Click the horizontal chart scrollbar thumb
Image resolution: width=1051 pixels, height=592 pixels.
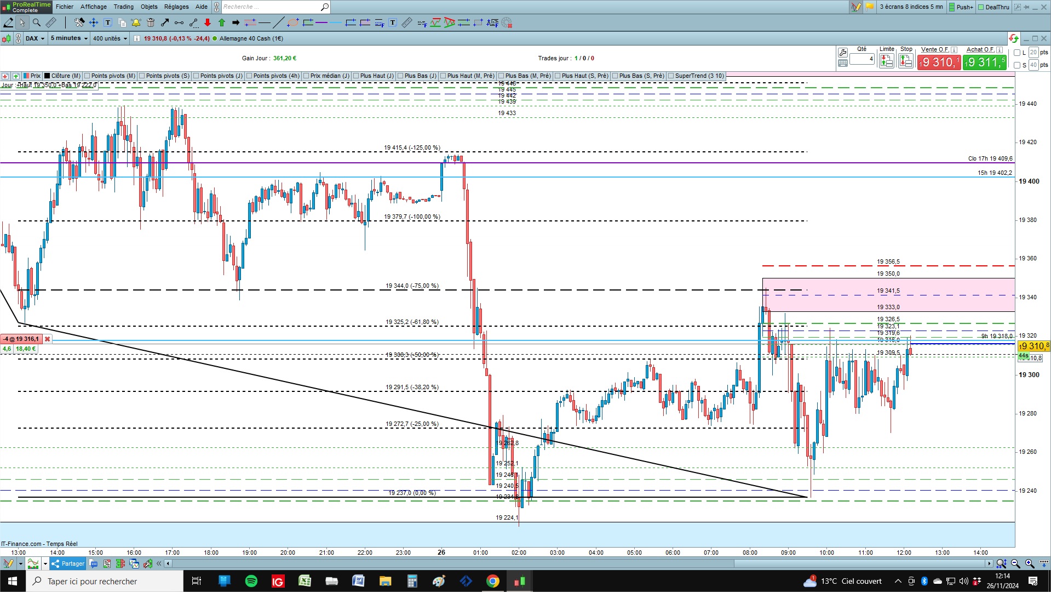click(x=859, y=563)
